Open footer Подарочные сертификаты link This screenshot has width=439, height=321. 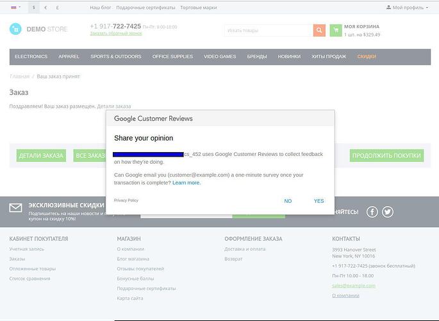point(146,288)
